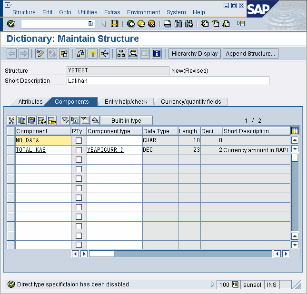
Task: Click the green Enter checkmark icon
Action: [x=11, y=24]
